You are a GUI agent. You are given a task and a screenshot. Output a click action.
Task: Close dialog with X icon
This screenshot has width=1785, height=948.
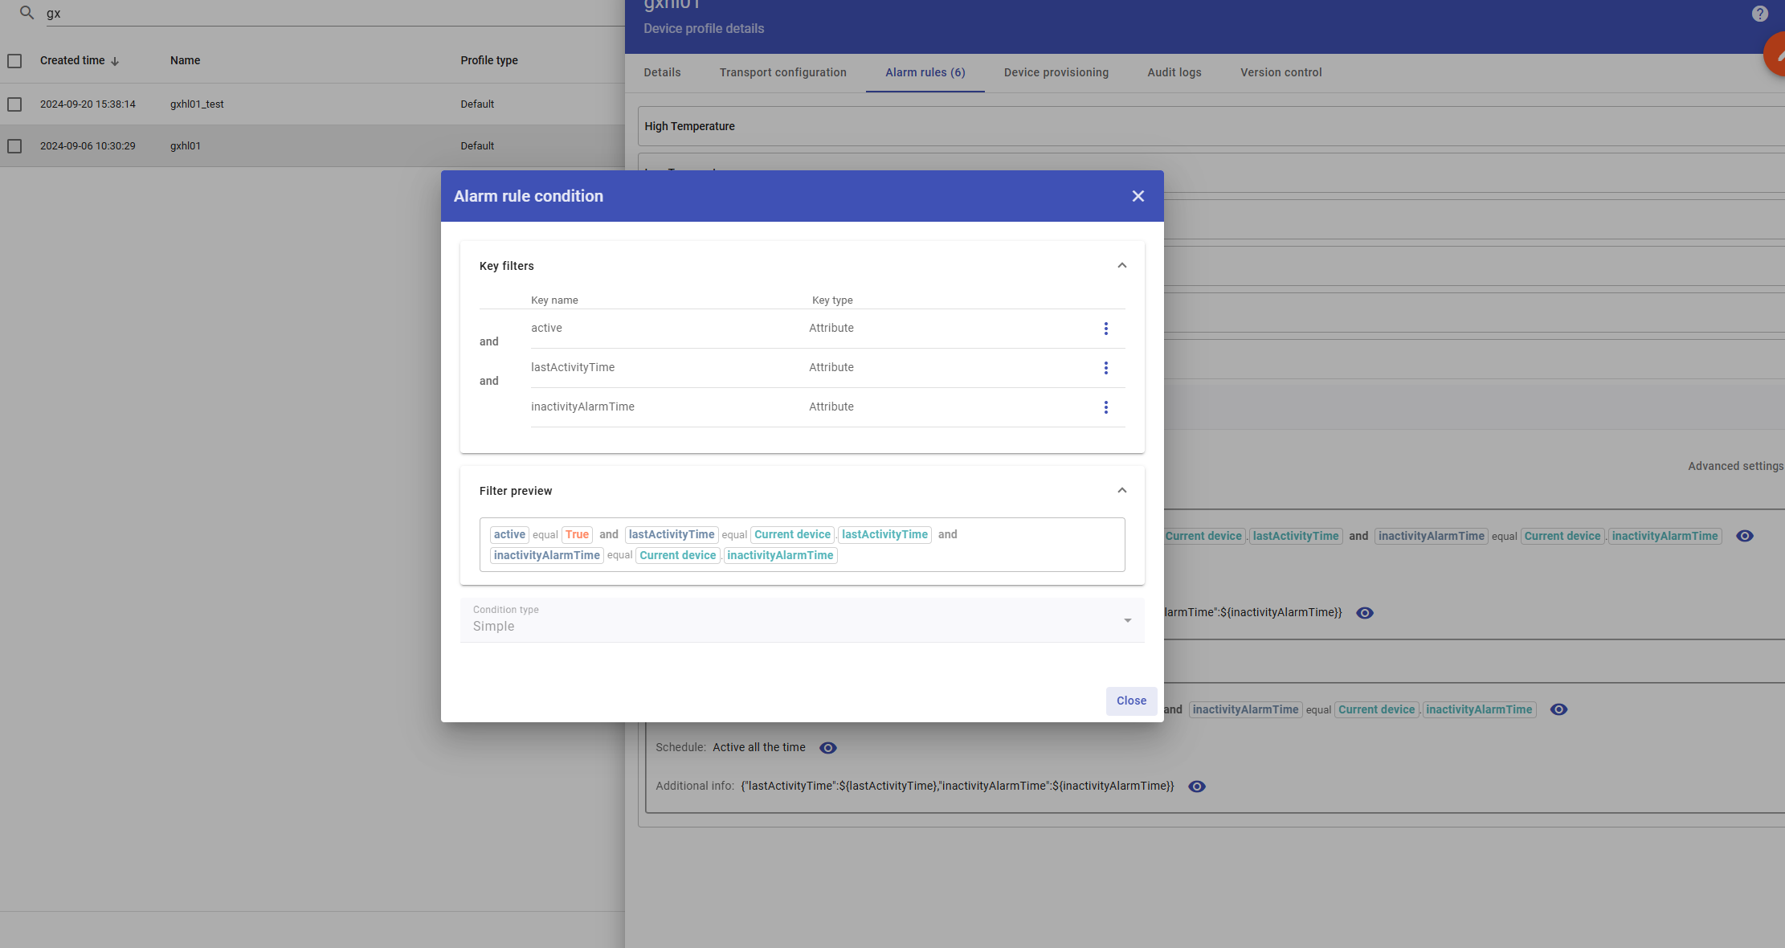coord(1138,196)
